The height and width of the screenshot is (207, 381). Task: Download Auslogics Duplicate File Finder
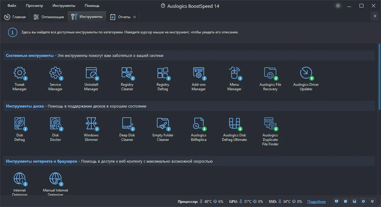[270, 131]
